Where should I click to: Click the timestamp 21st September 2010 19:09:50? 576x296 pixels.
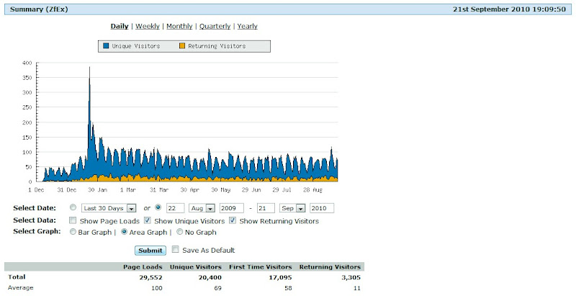pos(509,9)
